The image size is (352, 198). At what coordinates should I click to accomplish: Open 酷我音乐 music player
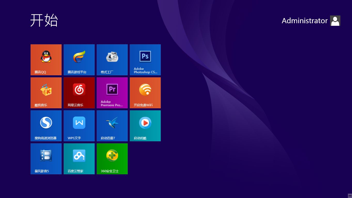pos(46,93)
